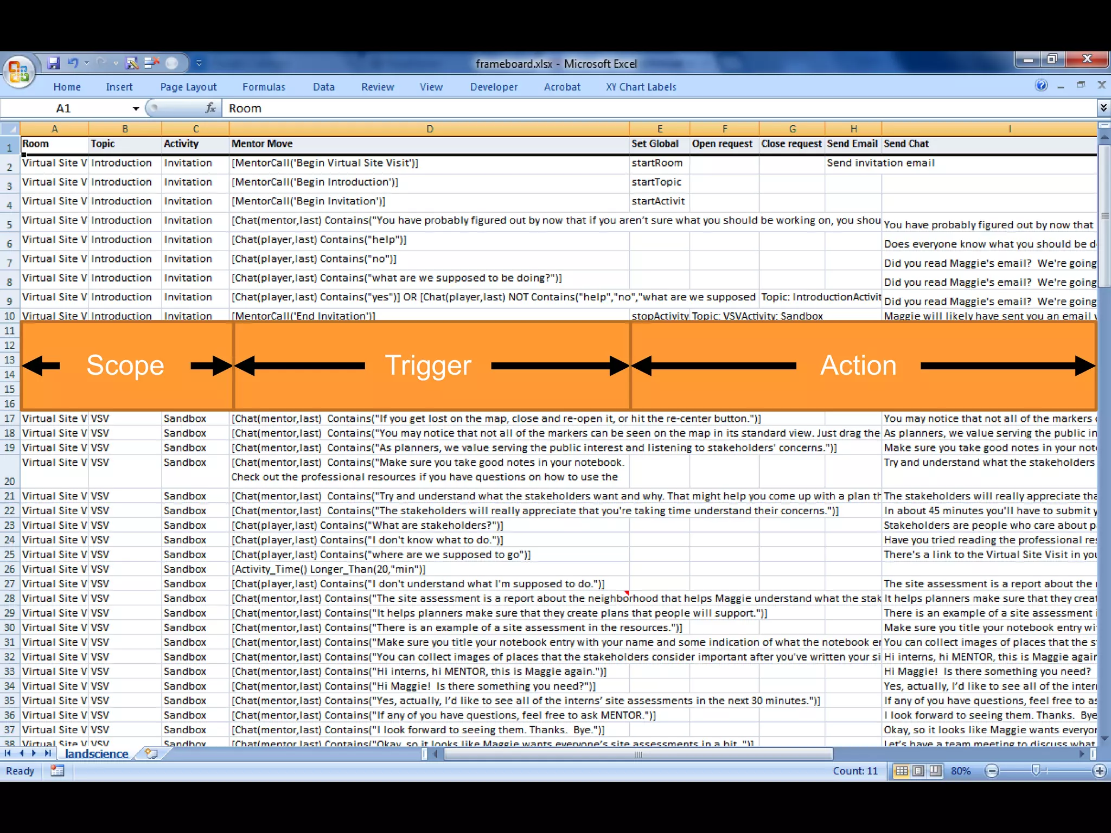The image size is (1111, 833).
Task: Open the Office Button menu
Action: pos(18,71)
